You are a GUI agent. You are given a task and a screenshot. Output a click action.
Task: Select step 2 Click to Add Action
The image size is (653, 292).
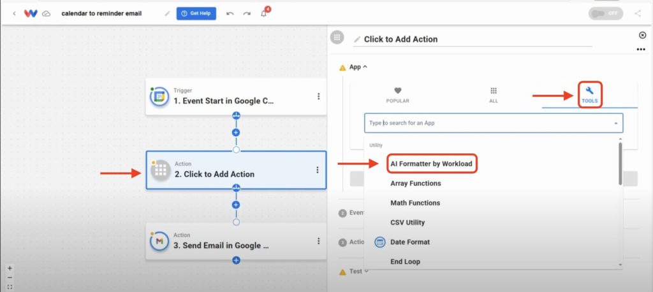236,170
